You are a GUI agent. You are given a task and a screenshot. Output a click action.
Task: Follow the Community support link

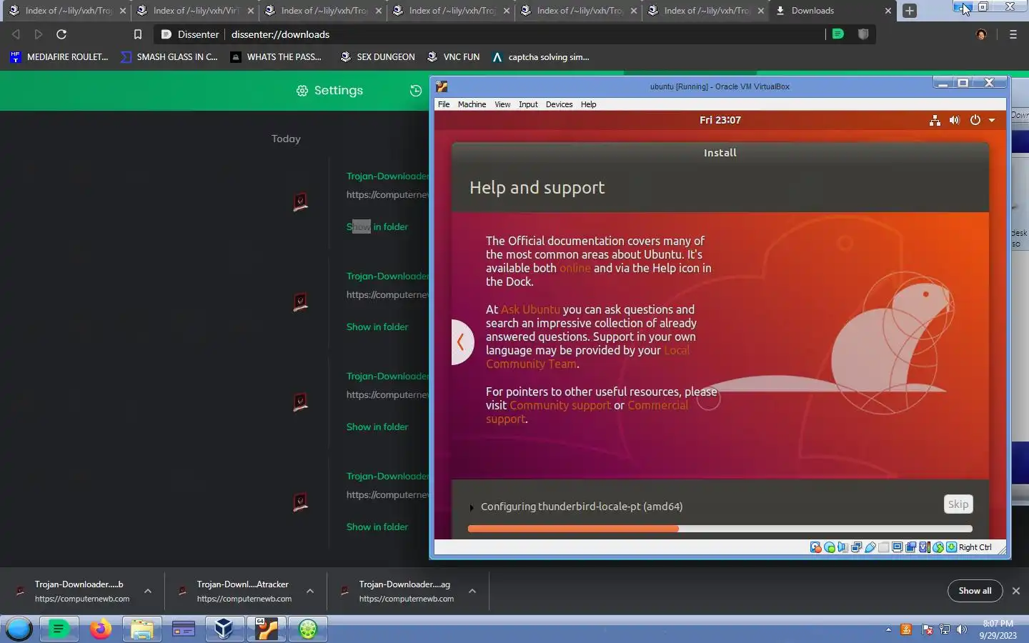point(560,405)
